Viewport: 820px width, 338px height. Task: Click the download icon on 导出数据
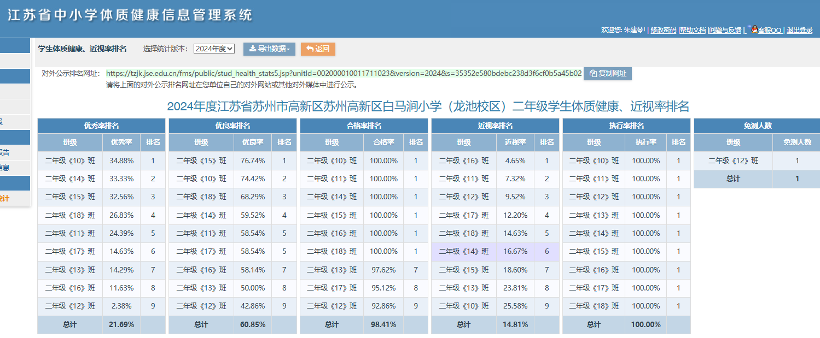click(252, 49)
